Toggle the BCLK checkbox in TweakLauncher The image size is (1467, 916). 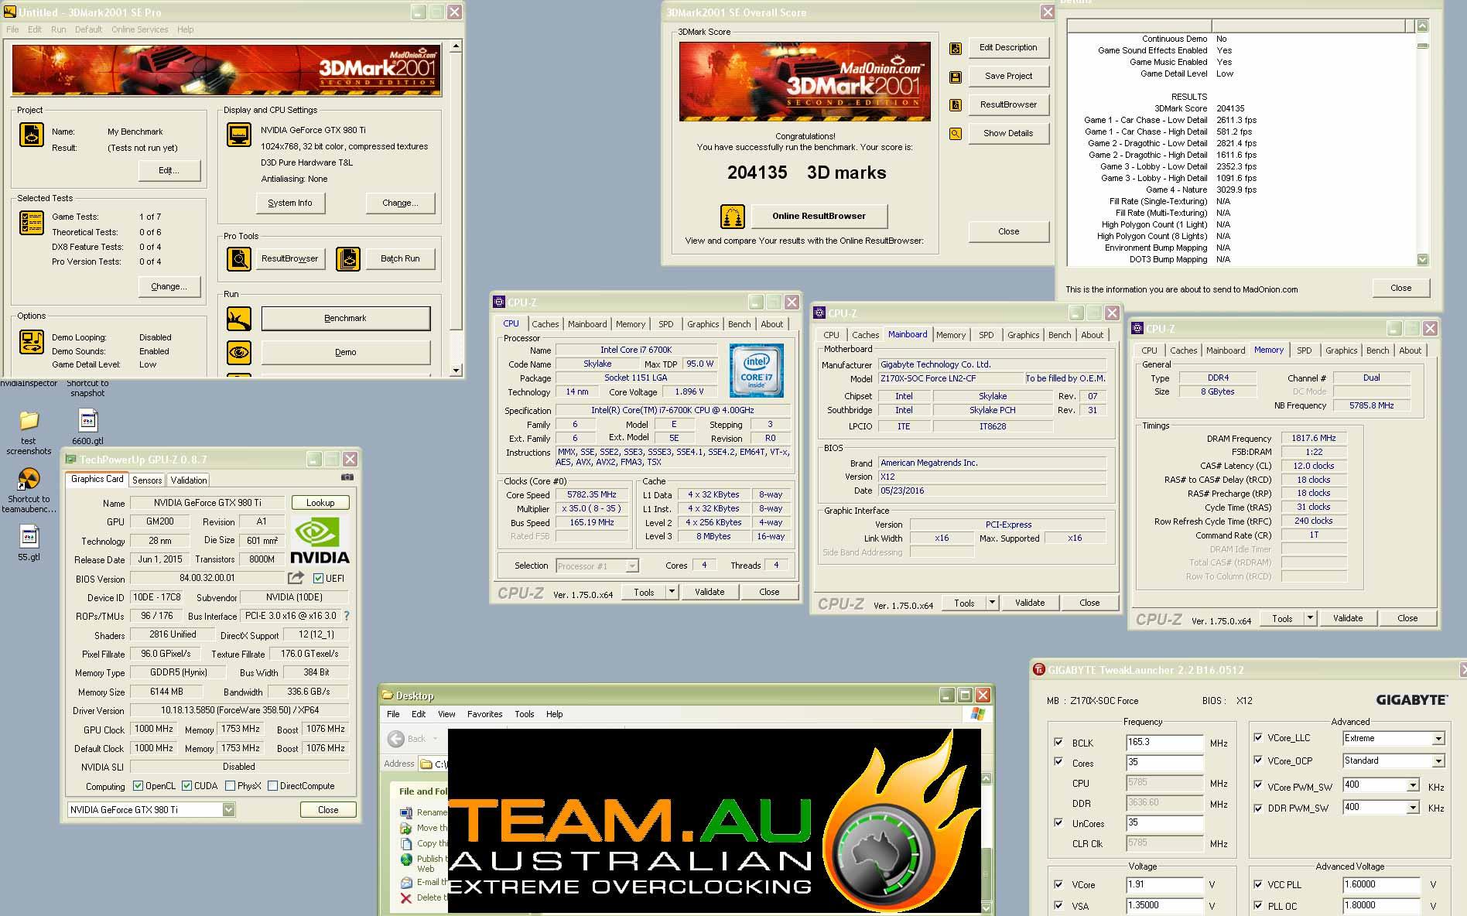click(x=1058, y=742)
